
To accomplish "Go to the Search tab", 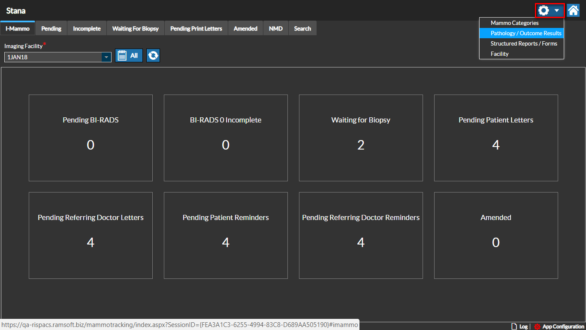I will click(x=302, y=28).
